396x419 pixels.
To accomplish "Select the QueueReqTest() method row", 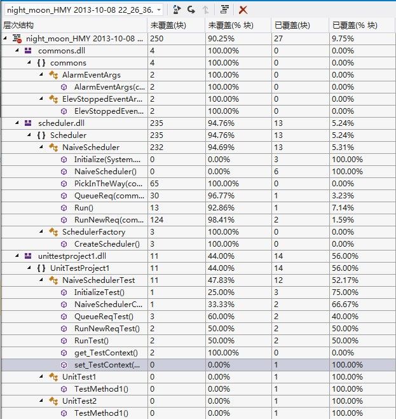I will point(198,317).
